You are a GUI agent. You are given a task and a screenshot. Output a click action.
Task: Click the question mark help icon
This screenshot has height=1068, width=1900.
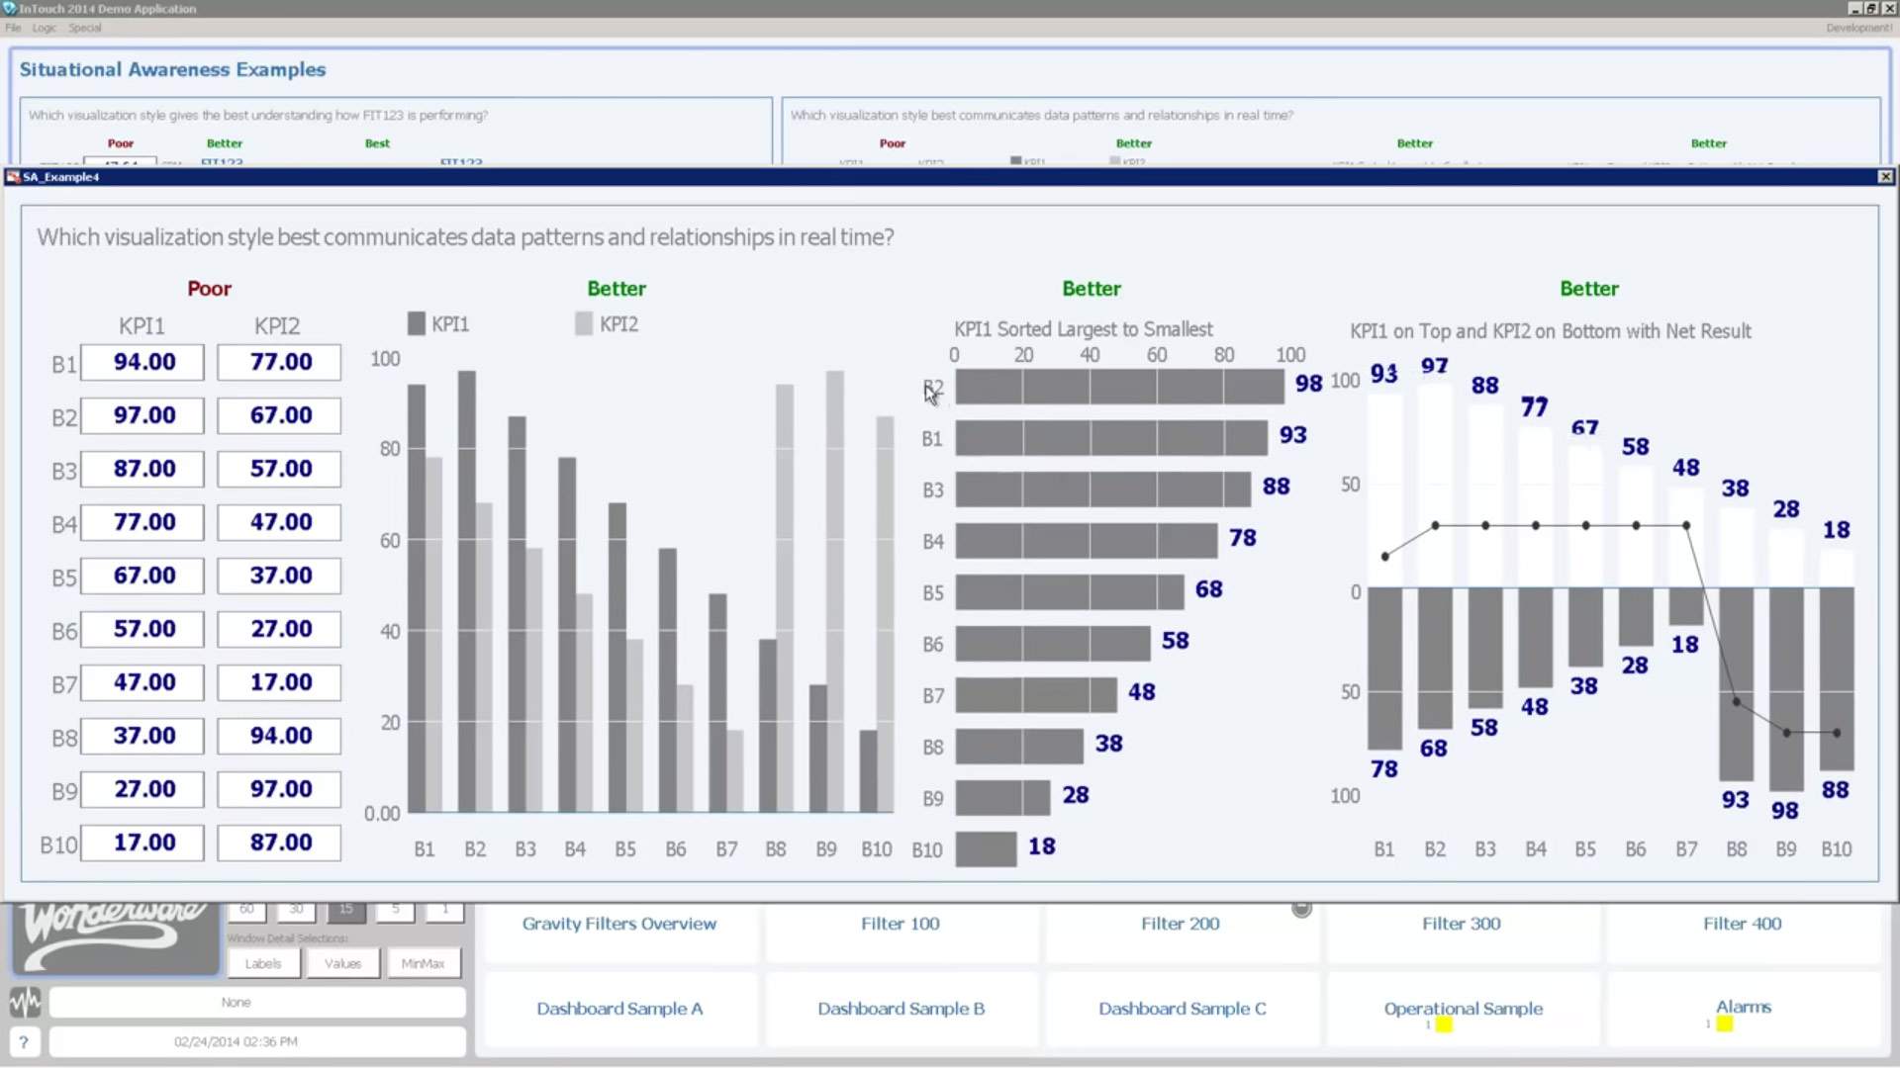coord(25,1041)
